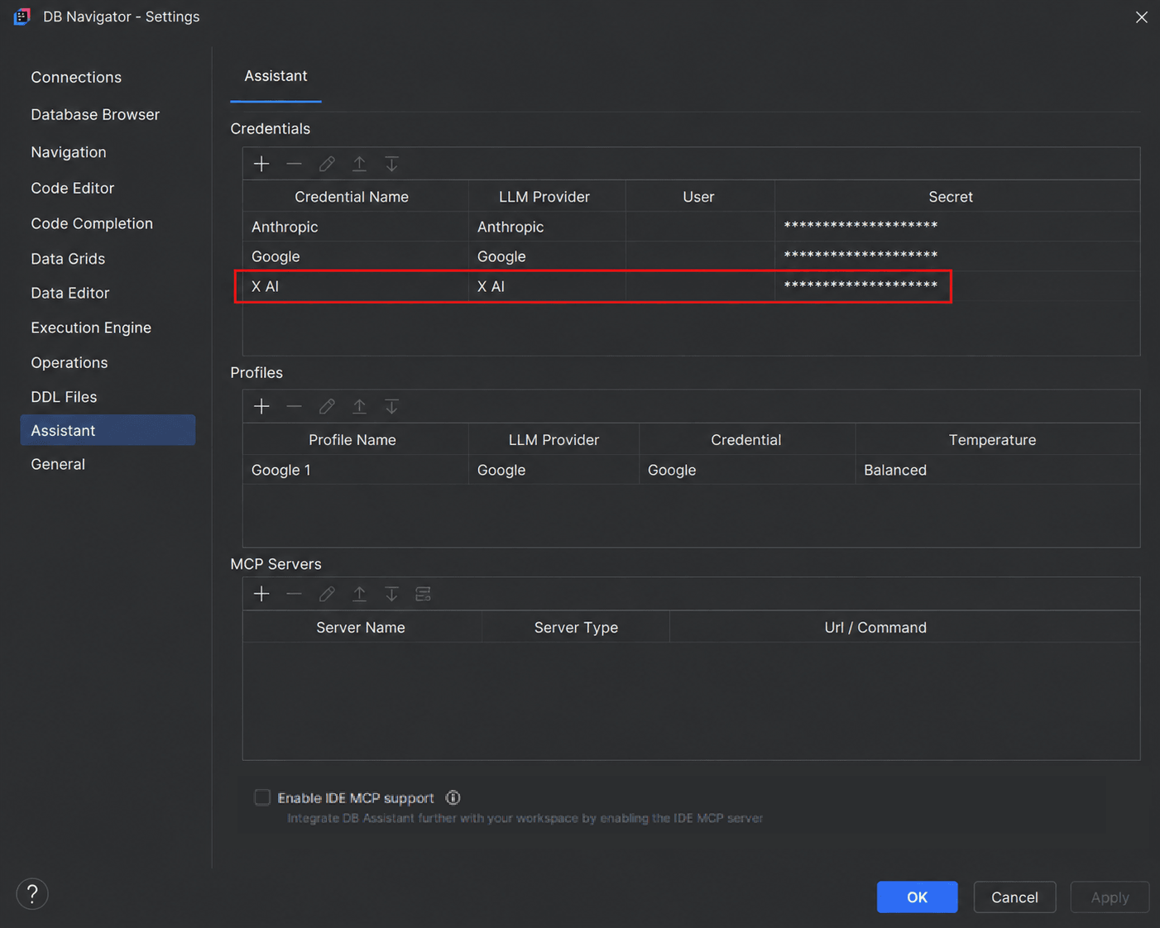This screenshot has height=928, width=1160.
Task: Move profile up in Profiles toolbar
Action: 359,406
